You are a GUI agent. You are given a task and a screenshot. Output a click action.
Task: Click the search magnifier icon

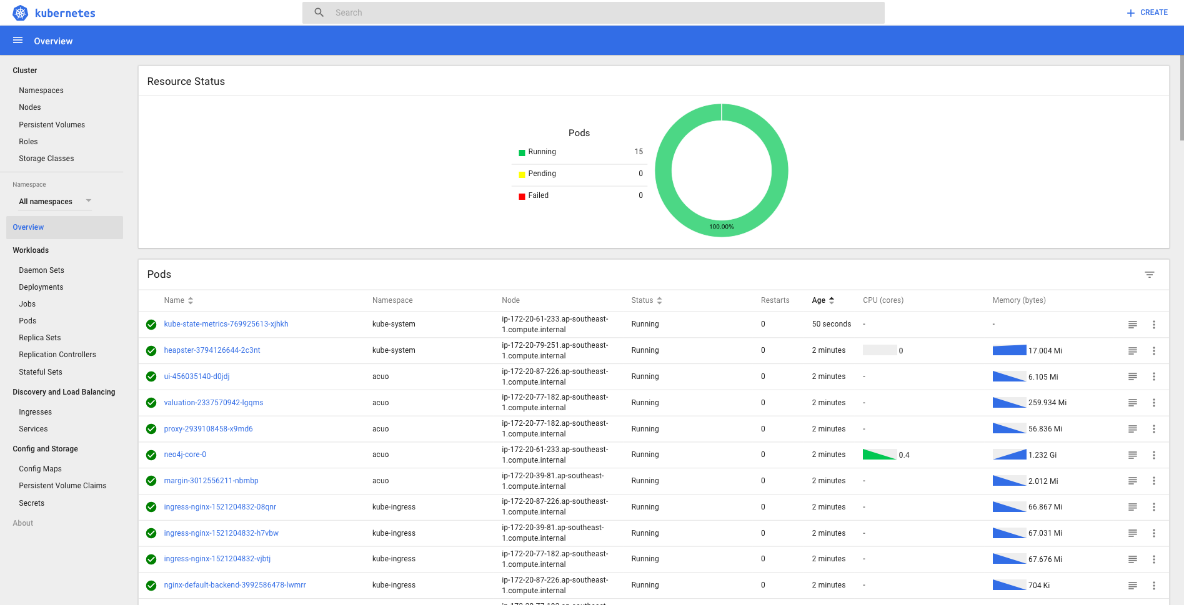[x=319, y=12]
